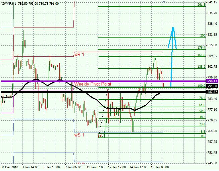Click the 757.75 price axis label
Image resolution: width=219 pixels, height=171 pixels.
212,142
